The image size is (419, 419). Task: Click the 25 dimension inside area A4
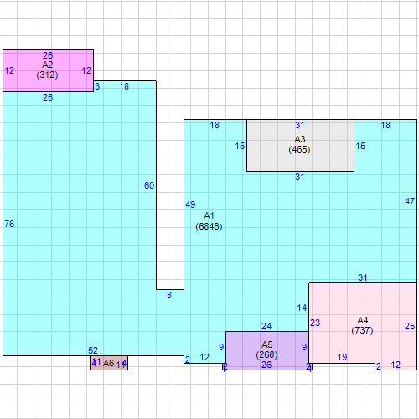[410, 326]
